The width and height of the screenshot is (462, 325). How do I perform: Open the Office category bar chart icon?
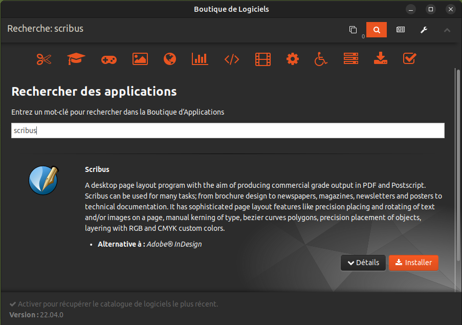point(200,59)
